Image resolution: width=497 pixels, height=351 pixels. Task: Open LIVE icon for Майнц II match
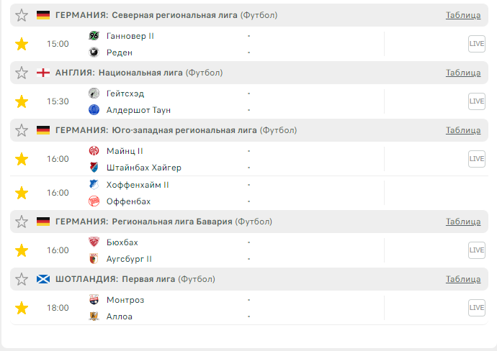tap(476, 158)
